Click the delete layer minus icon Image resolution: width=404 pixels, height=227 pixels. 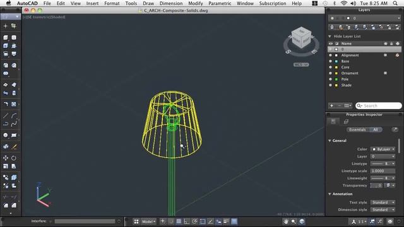point(340,105)
